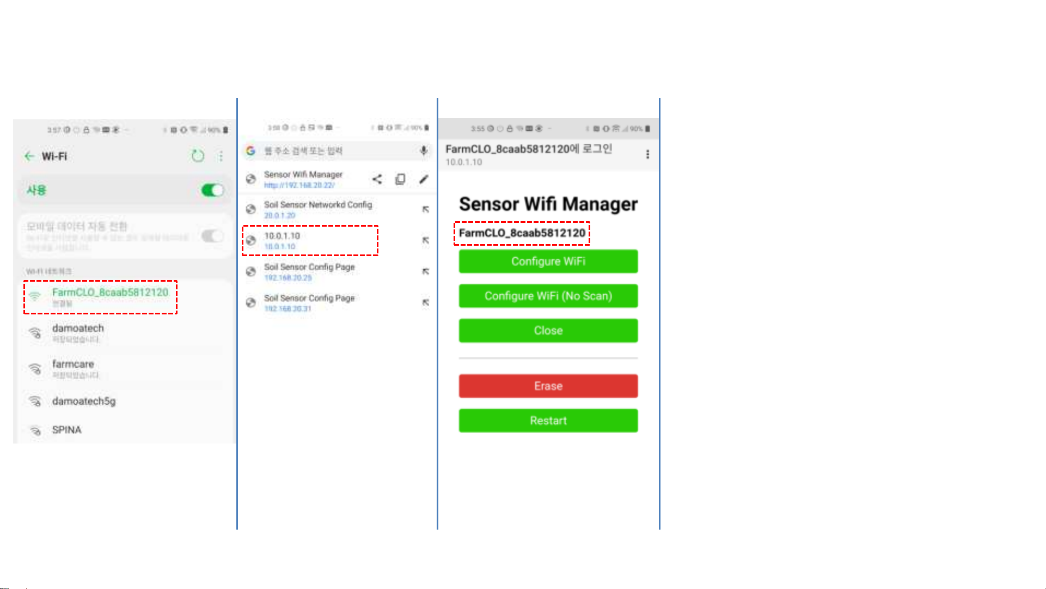Viewport: 1046px width, 589px height.
Task: Open captive portal three-dot menu
Action: [647, 154]
